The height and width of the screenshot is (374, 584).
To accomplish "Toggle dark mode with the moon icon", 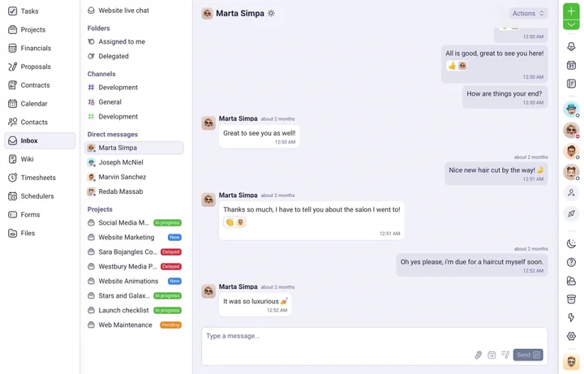I will [571, 243].
